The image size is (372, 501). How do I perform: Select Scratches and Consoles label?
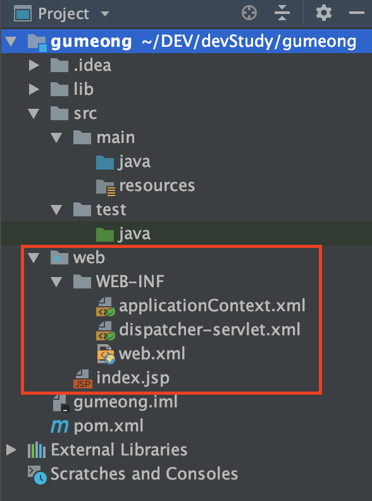pos(144,474)
